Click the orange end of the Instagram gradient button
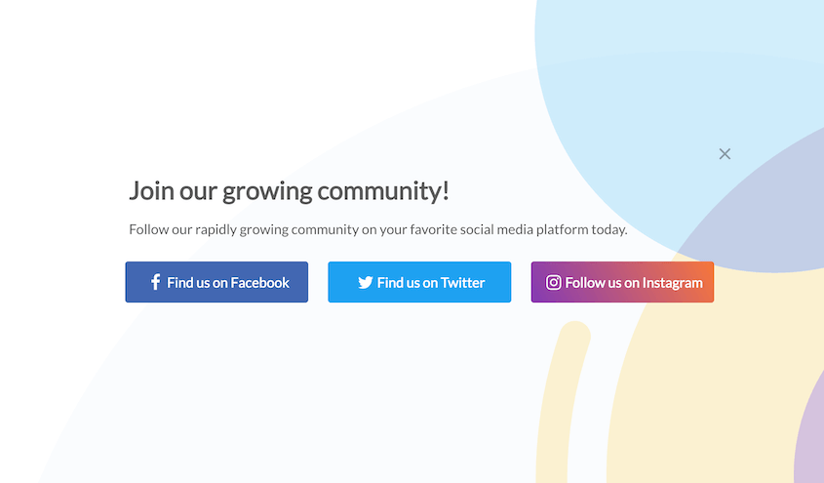The width and height of the screenshot is (824, 483). coord(701,282)
